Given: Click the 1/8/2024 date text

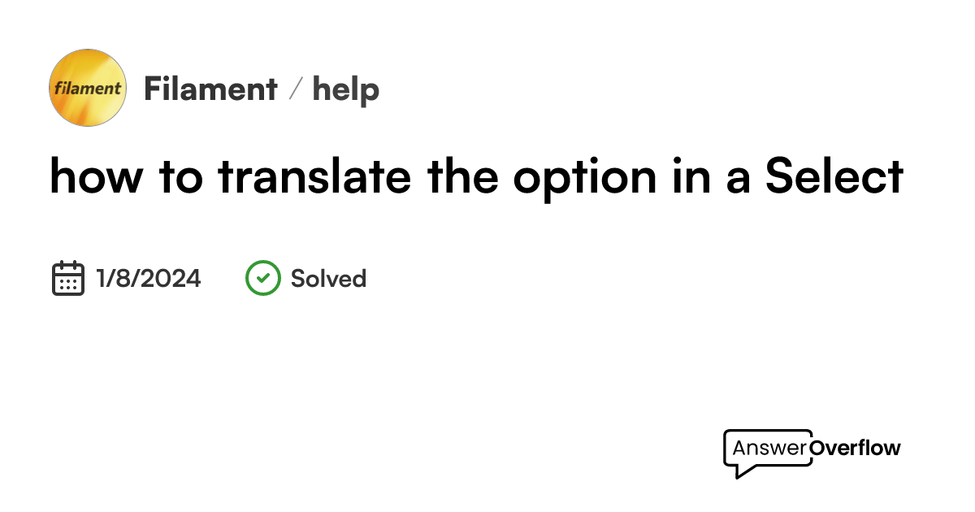Looking at the screenshot, I should 148,279.
